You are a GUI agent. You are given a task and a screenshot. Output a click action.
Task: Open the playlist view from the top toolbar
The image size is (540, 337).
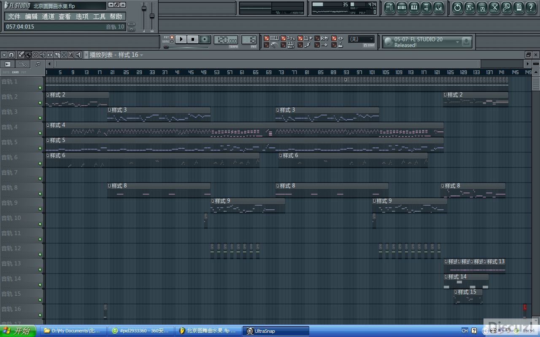pos(389,8)
